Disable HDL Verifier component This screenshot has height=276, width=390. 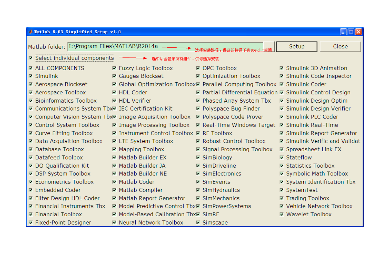[114, 101]
